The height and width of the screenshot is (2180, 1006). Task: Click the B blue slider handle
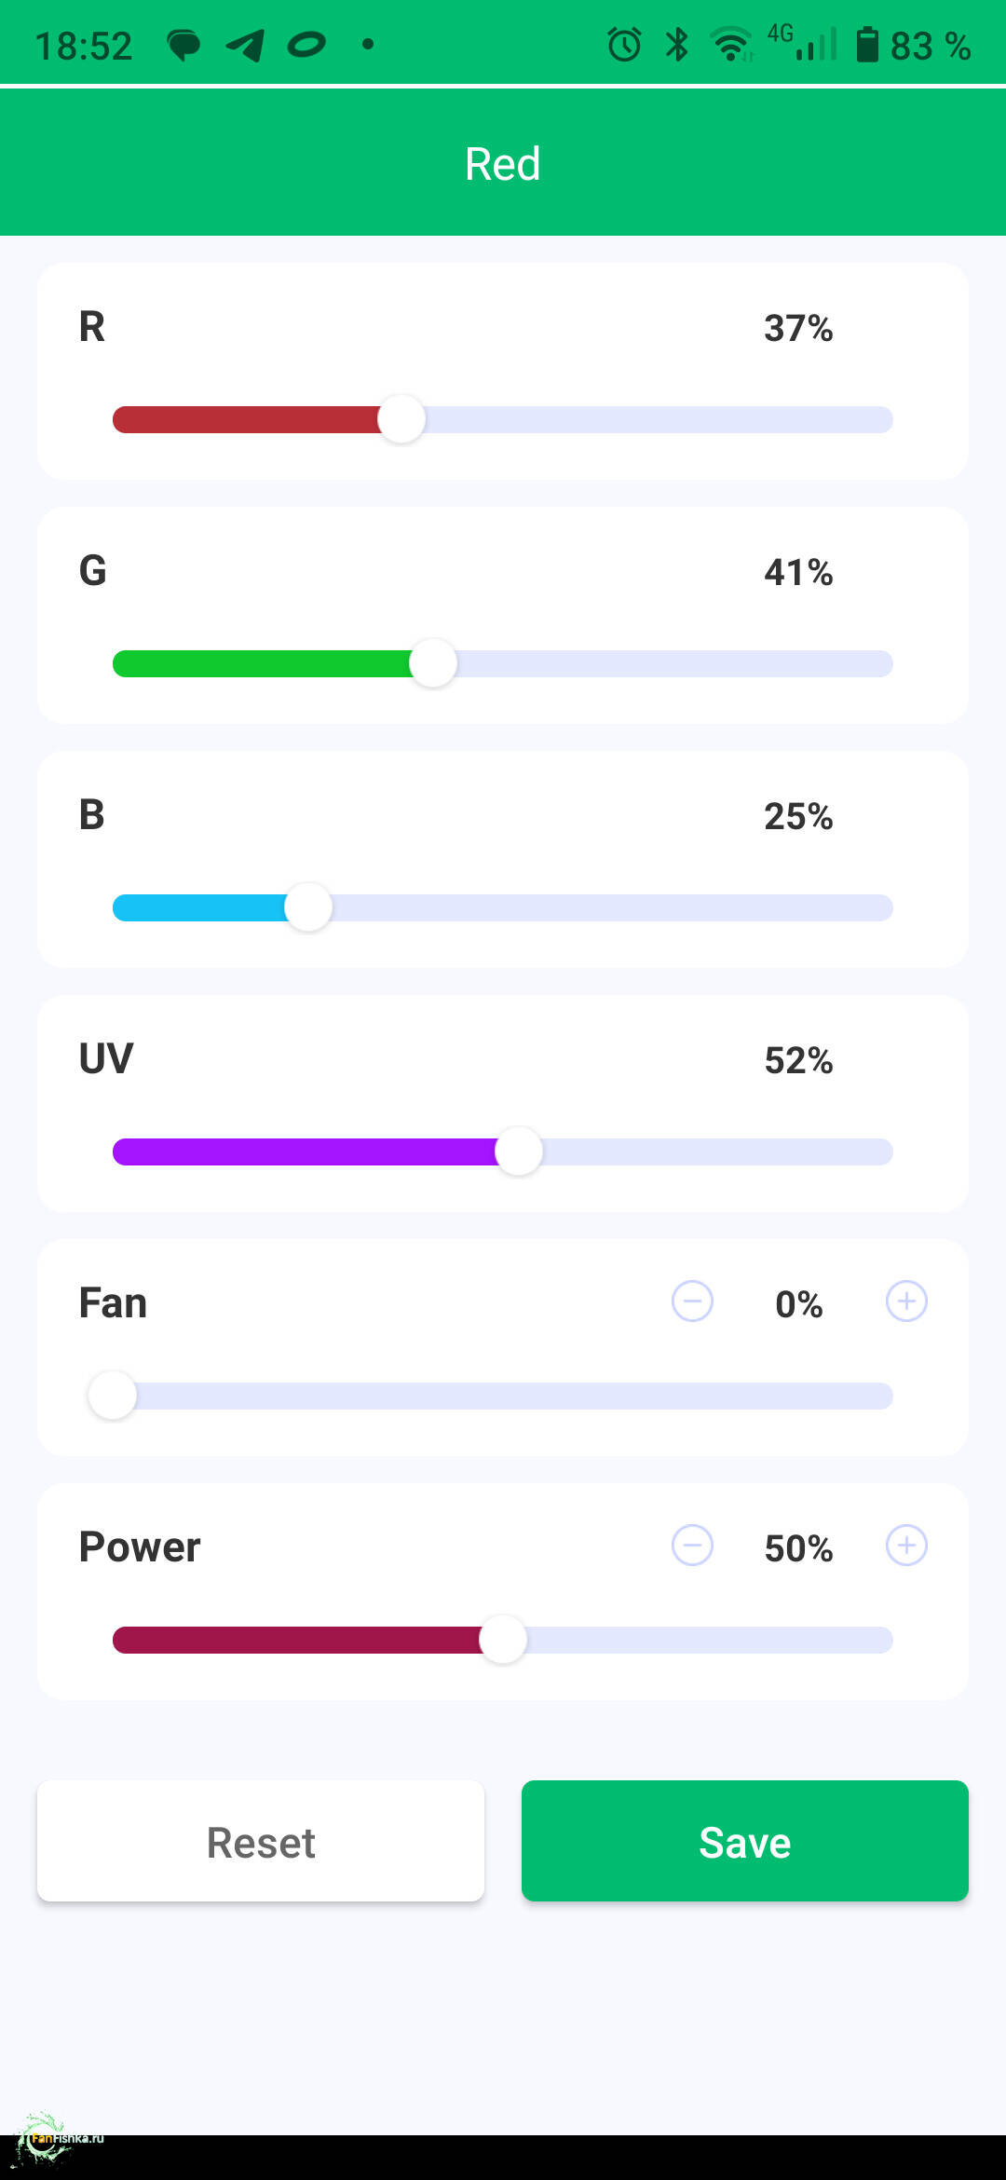pos(308,907)
